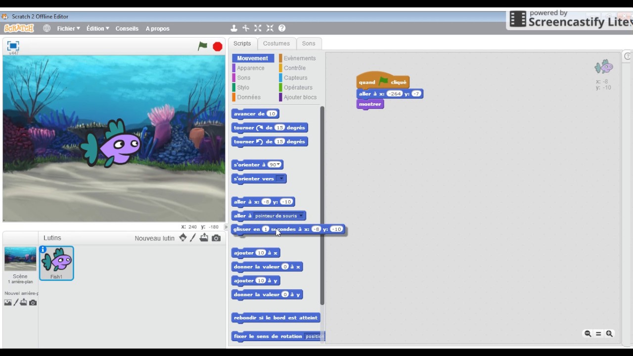The height and width of the screenshot is (356, 633).
Task: Click the block help question mark
Action: click(x=282, y=28)
